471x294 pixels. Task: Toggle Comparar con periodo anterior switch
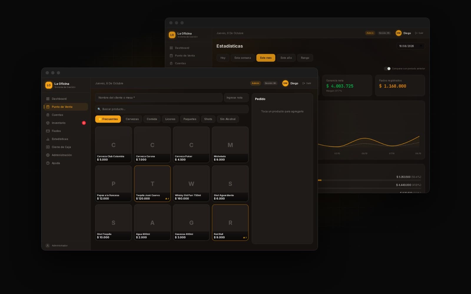387,69
